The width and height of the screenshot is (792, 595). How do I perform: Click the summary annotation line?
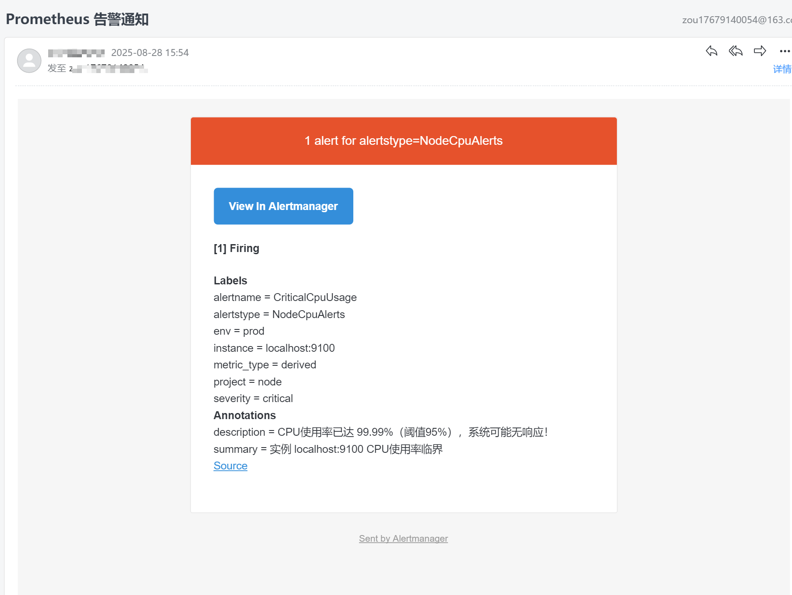[328, 449]
